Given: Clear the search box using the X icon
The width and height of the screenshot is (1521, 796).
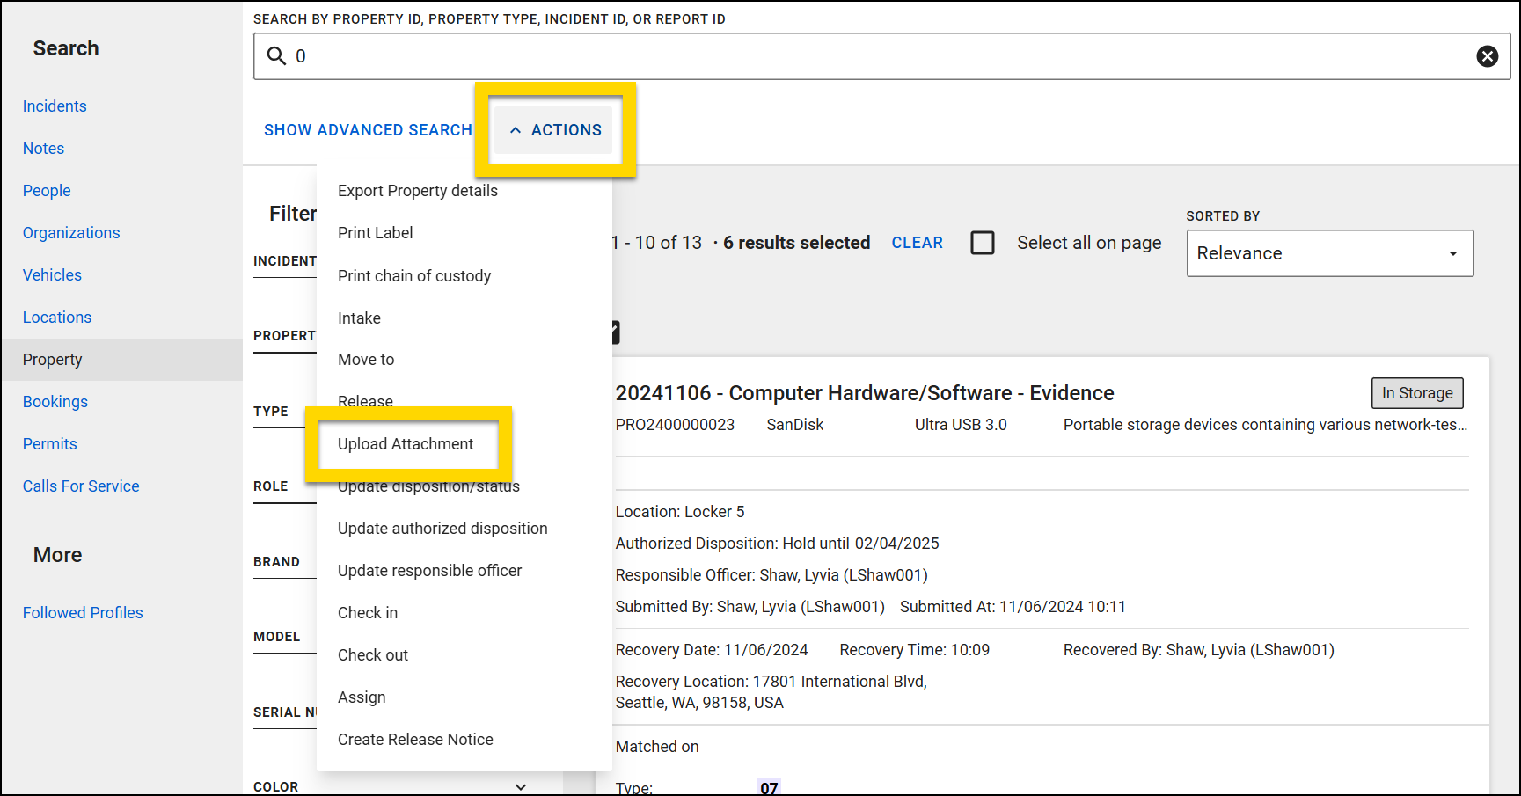Looking at the screenshot, I should (x=1488, y=55).
